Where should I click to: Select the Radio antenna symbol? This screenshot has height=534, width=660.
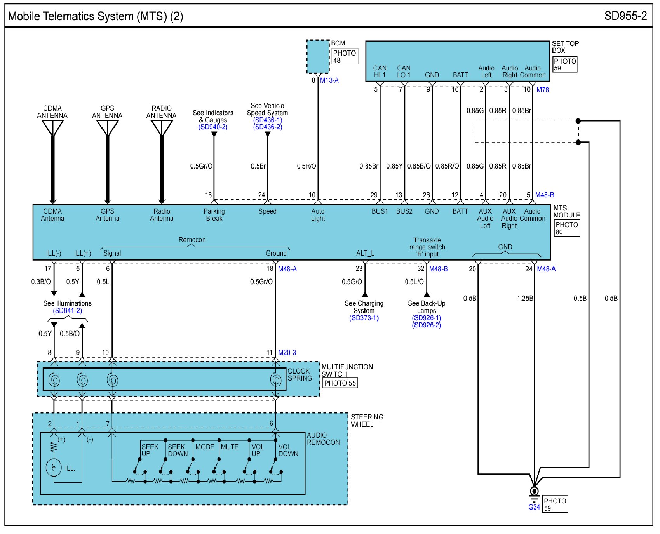point(162,127)
